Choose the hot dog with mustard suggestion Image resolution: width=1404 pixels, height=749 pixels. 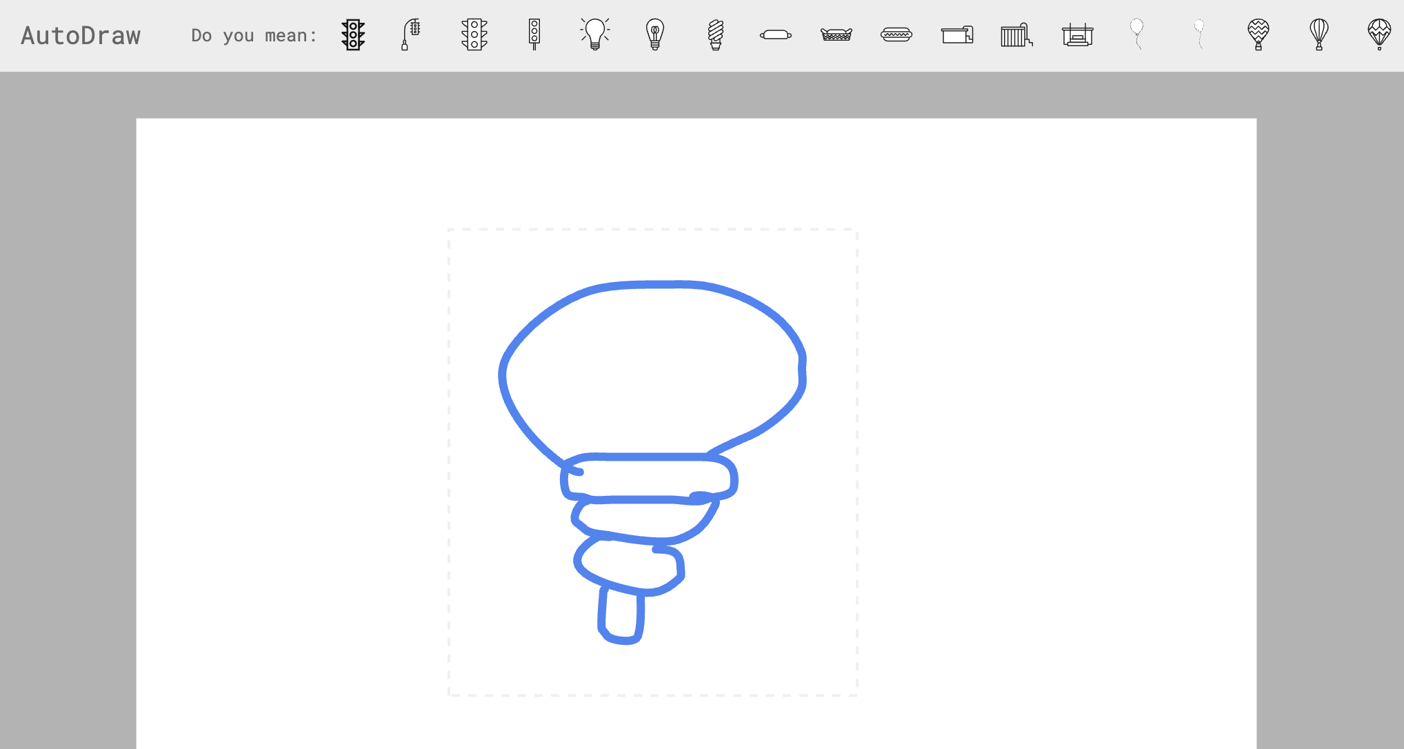coord(896,34)
